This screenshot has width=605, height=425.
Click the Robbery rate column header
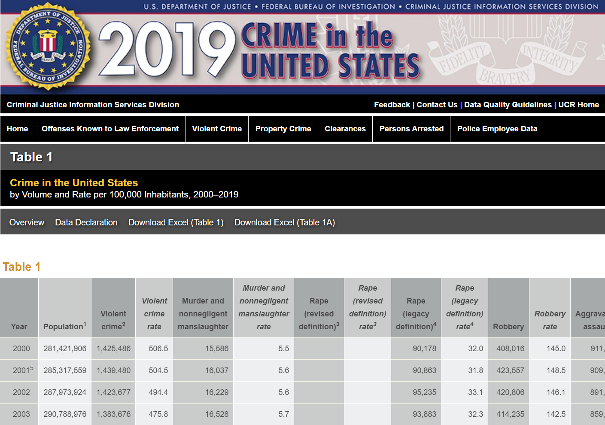coord(550,320)
